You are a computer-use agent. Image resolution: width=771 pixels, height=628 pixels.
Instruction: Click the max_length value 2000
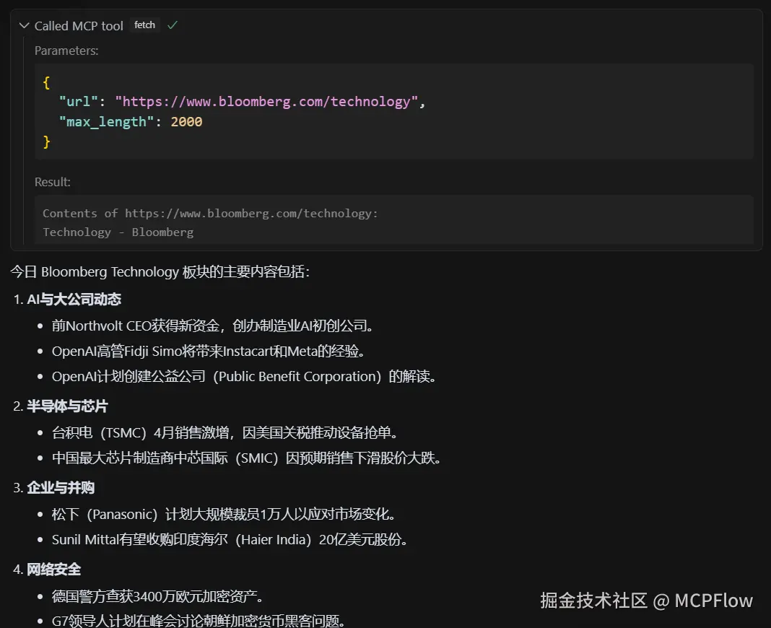coord(186,122)
